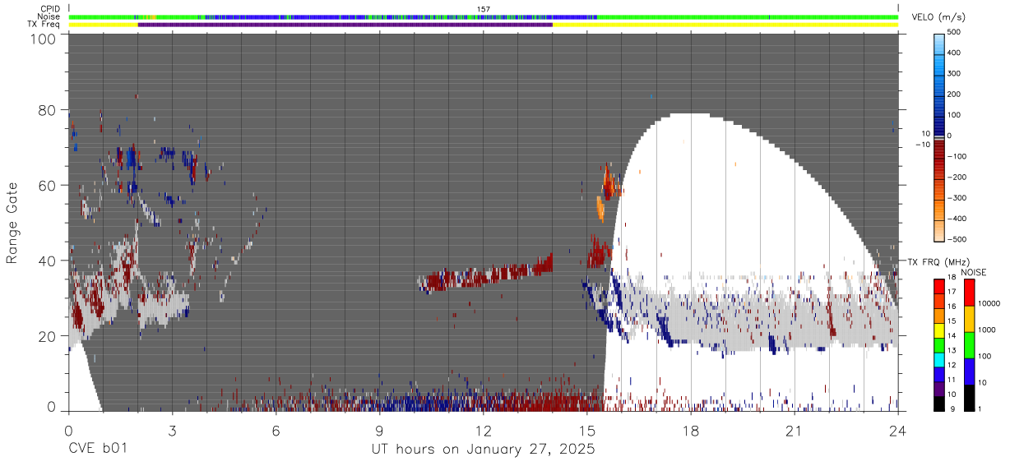Click the NOISE legend title
The width and height of the screenshot is (1010, 466).
point(974,272)
